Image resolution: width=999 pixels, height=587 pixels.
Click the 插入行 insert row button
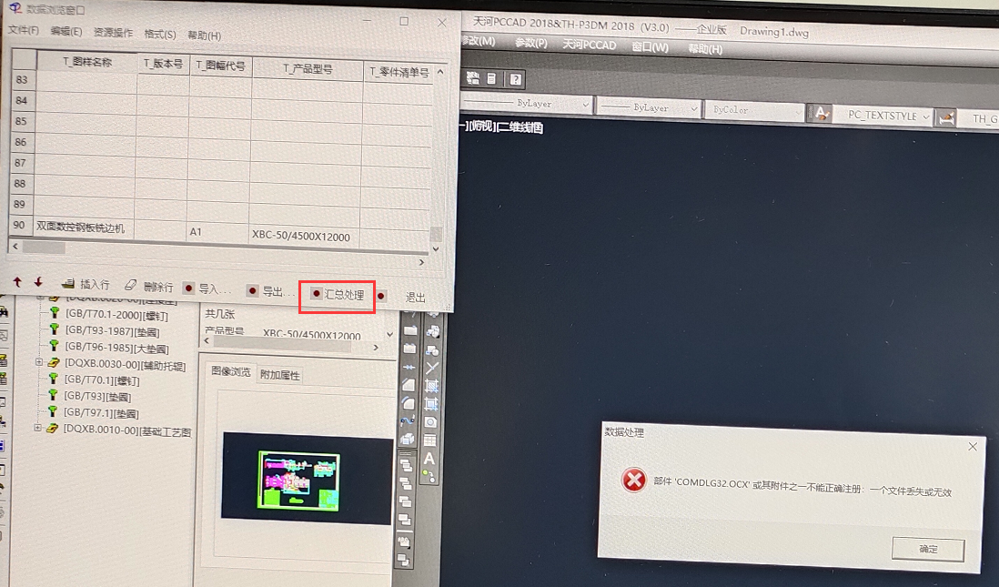coord(86,286)
